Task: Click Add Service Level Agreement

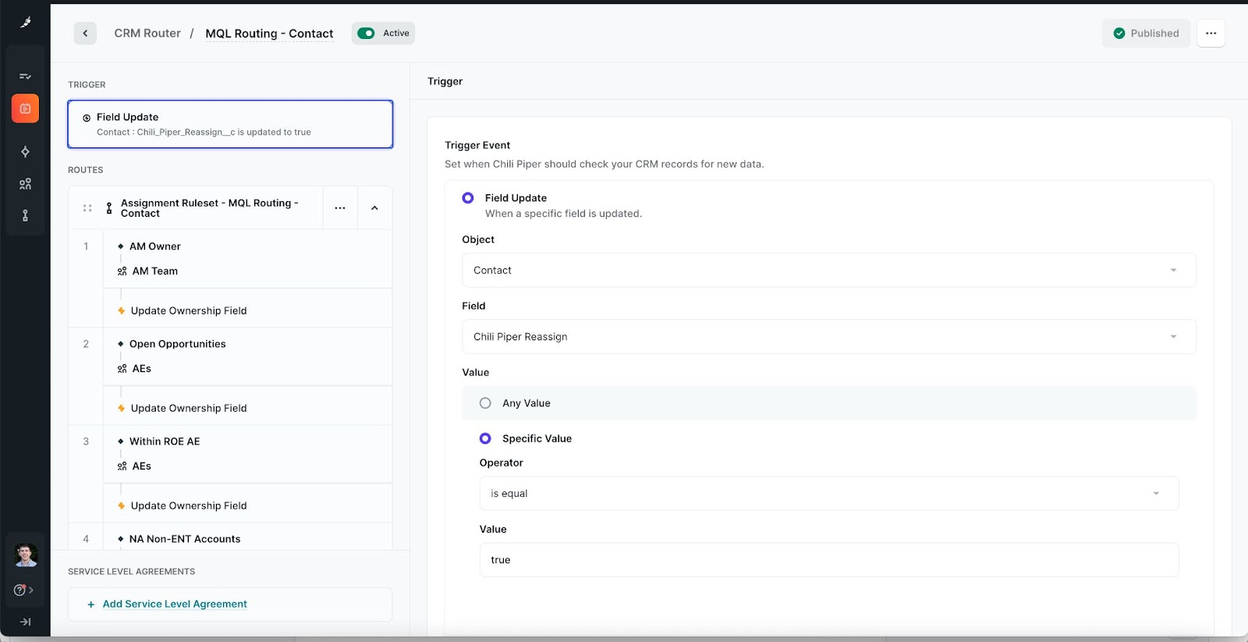Action: pyautogui.click(x=175, y=605)
